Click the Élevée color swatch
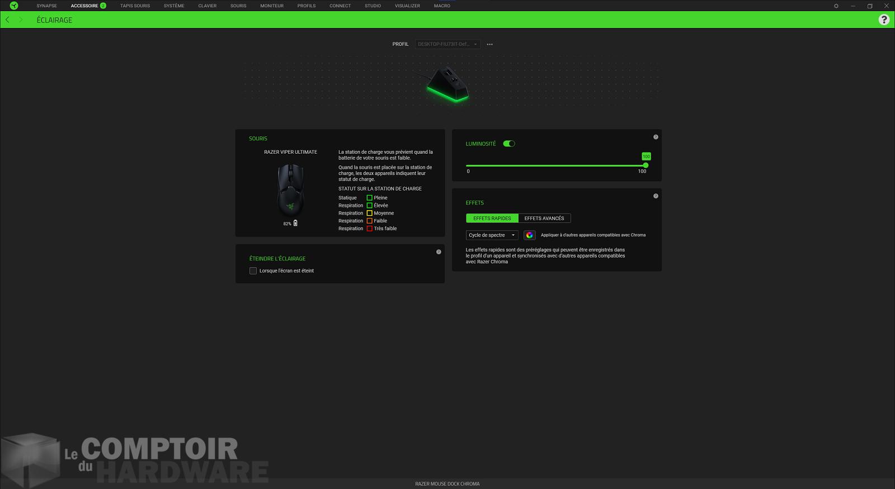 pos(369,206)
